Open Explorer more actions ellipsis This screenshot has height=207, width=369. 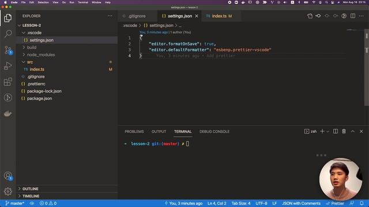110,16
